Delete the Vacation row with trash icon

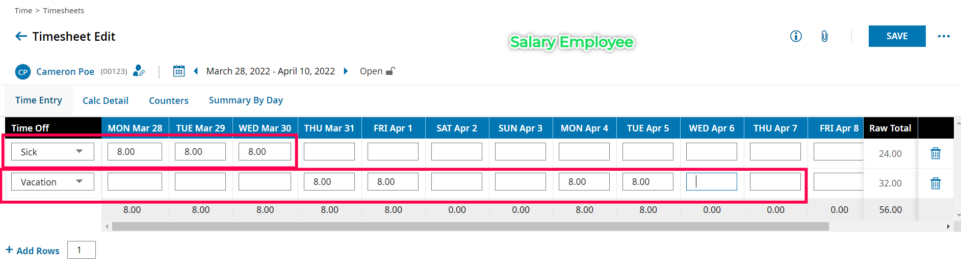(x=936, y=183)
